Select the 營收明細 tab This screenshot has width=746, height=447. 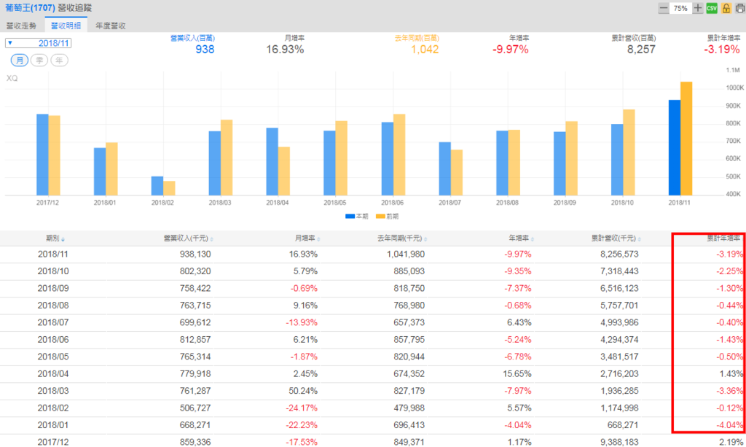66,26
